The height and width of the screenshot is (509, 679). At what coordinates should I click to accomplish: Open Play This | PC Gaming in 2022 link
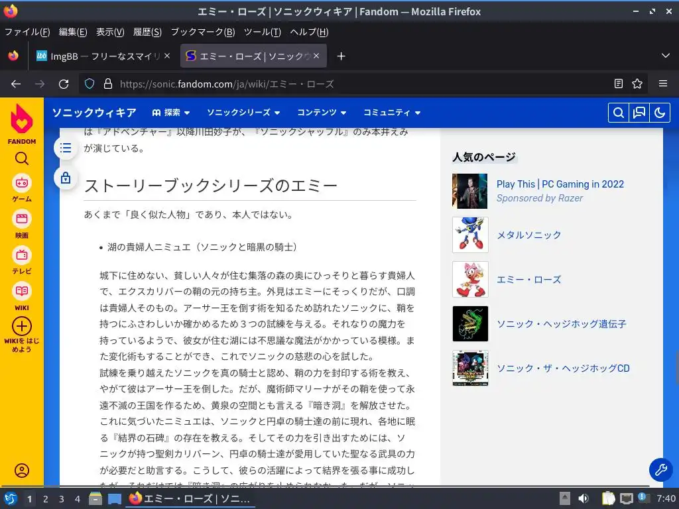coord(560,184)
